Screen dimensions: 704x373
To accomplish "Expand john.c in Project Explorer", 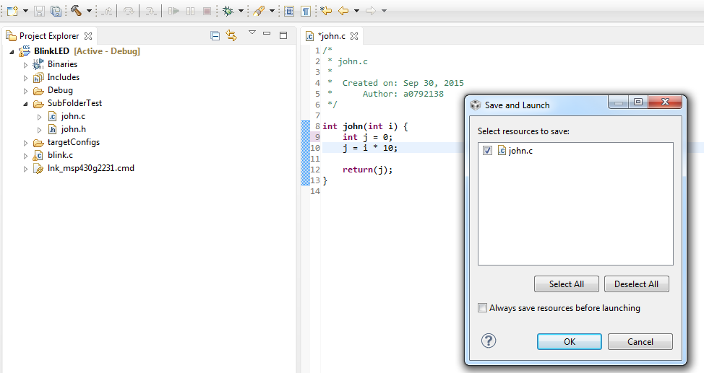I will [x=40, y=117].
